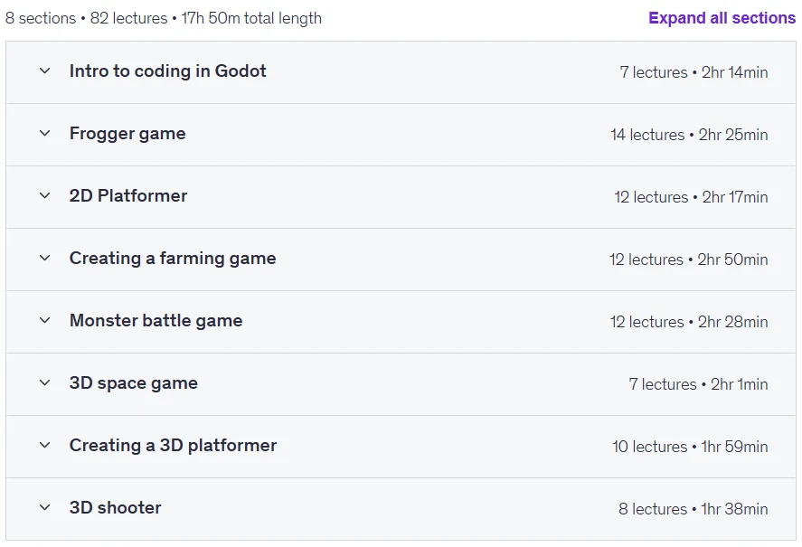Open the 3D shooter chevron arrow
This screenshot has width=802, height=547.
click(45, 508)
